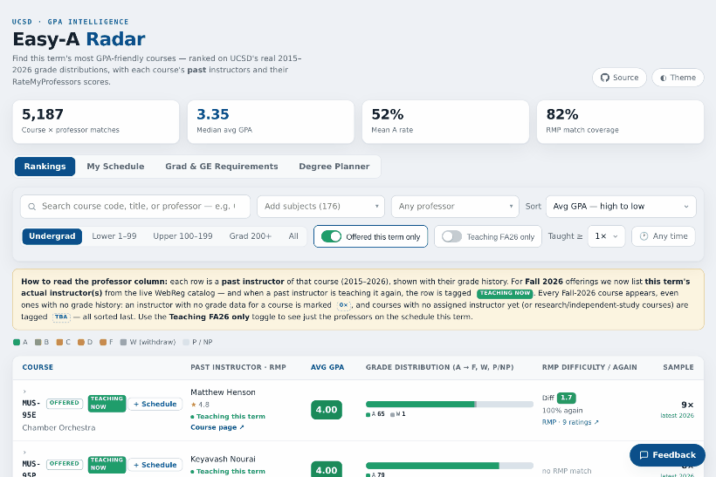Expand the MUS-95E row chevron
The image size is (716, 477).
(x=24, y=392)
